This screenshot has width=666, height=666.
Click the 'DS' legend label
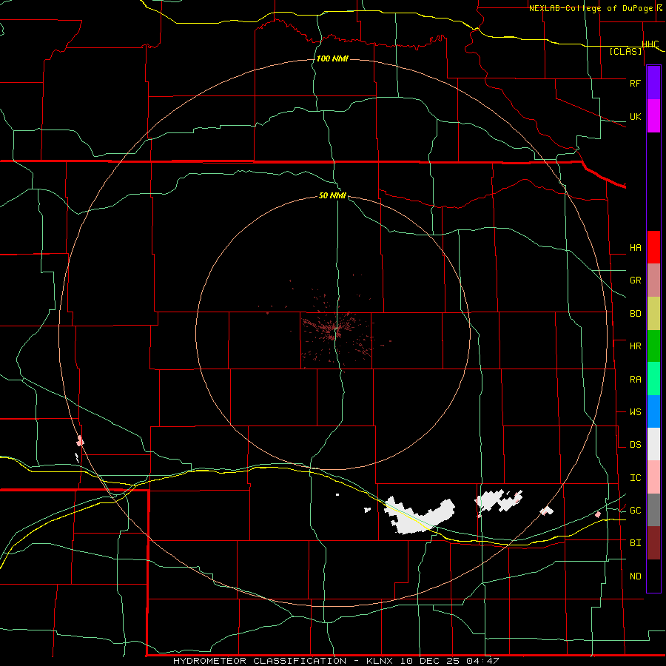[635, 445]
